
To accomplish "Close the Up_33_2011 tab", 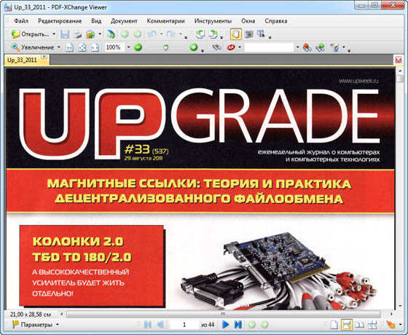I will [44, 57].
